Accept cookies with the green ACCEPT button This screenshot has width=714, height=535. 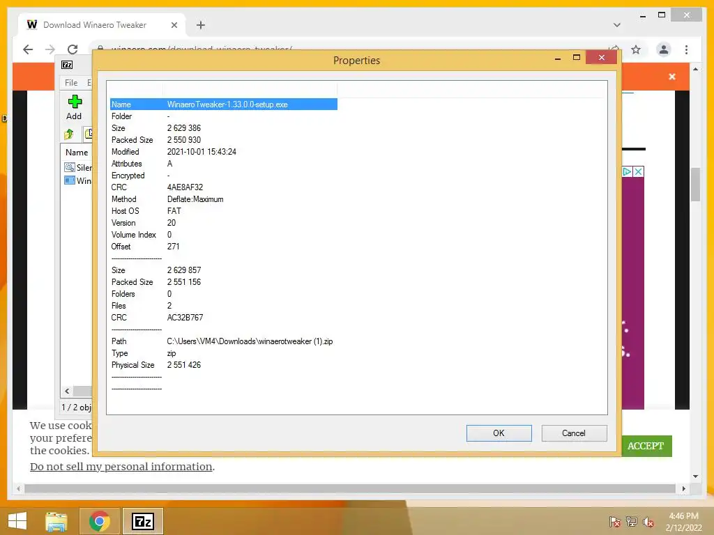[646, 446]
